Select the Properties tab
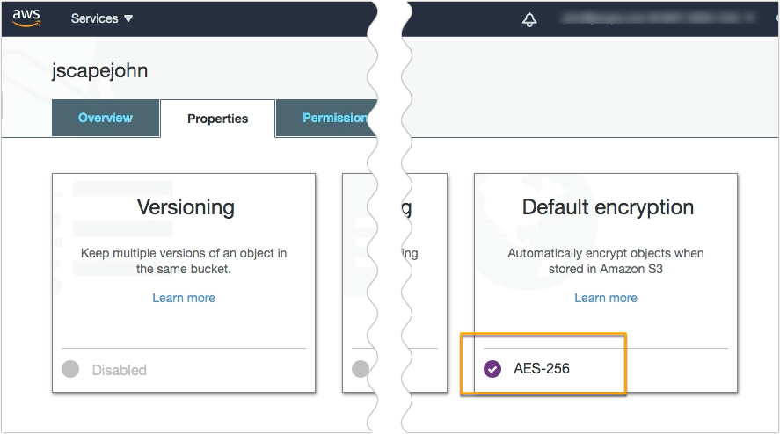This screenshot has height=434, width=780. pos(217,119)
